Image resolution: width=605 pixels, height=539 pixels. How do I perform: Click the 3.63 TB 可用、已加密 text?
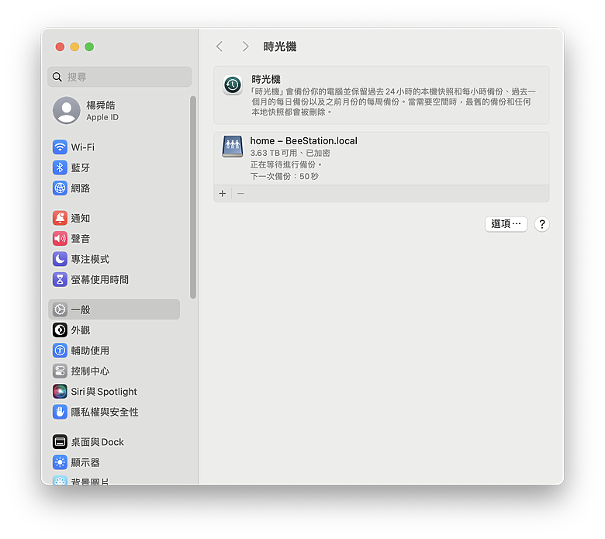coord(290,153)
